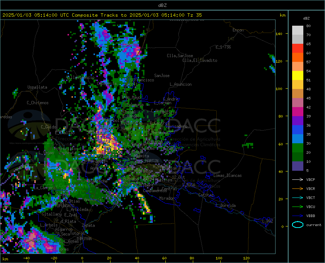Click the 'Potrerillos' map label

(66, 149)
